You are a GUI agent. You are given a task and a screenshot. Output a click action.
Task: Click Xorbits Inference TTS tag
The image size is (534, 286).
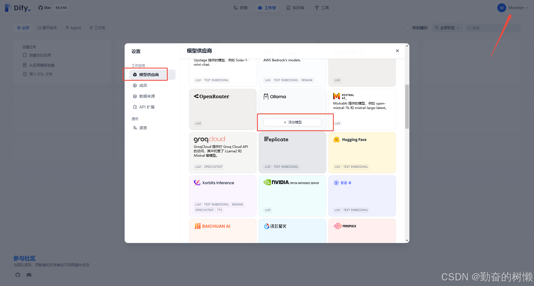click(220, 210)
